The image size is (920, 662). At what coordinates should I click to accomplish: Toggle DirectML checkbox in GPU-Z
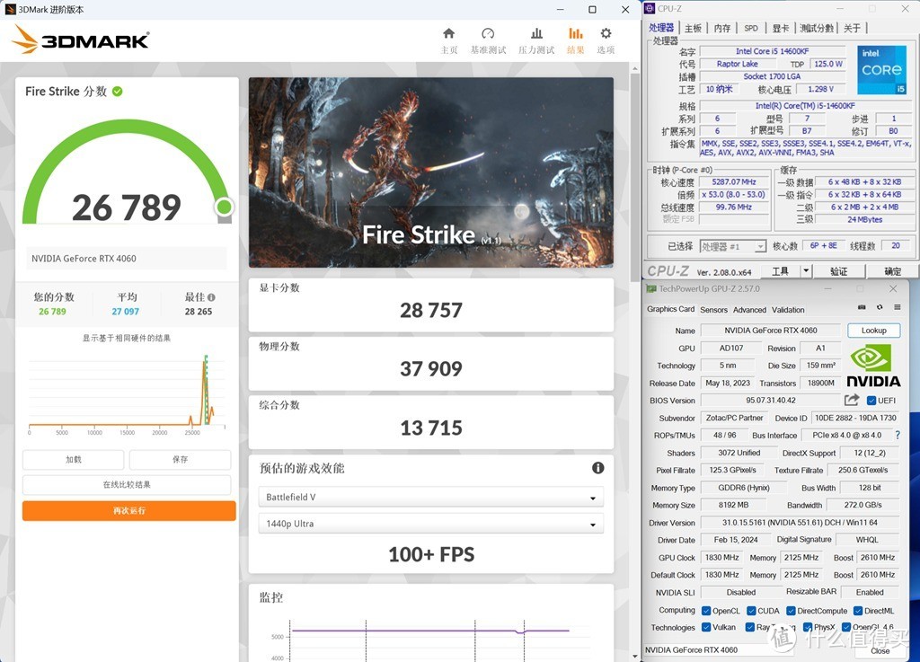click(x=858, y=611)
